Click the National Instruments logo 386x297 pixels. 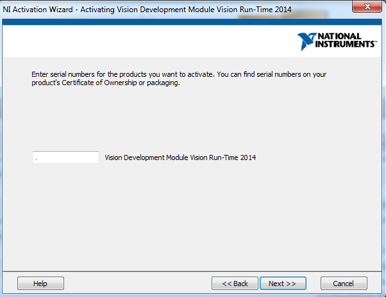(x=337, y=41)
